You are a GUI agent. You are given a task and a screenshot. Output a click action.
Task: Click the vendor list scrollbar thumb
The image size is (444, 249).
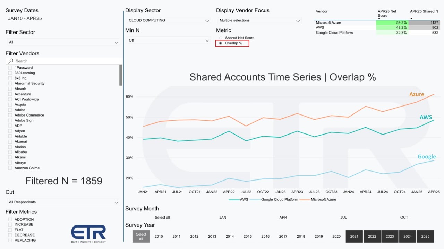coord(121,75)
